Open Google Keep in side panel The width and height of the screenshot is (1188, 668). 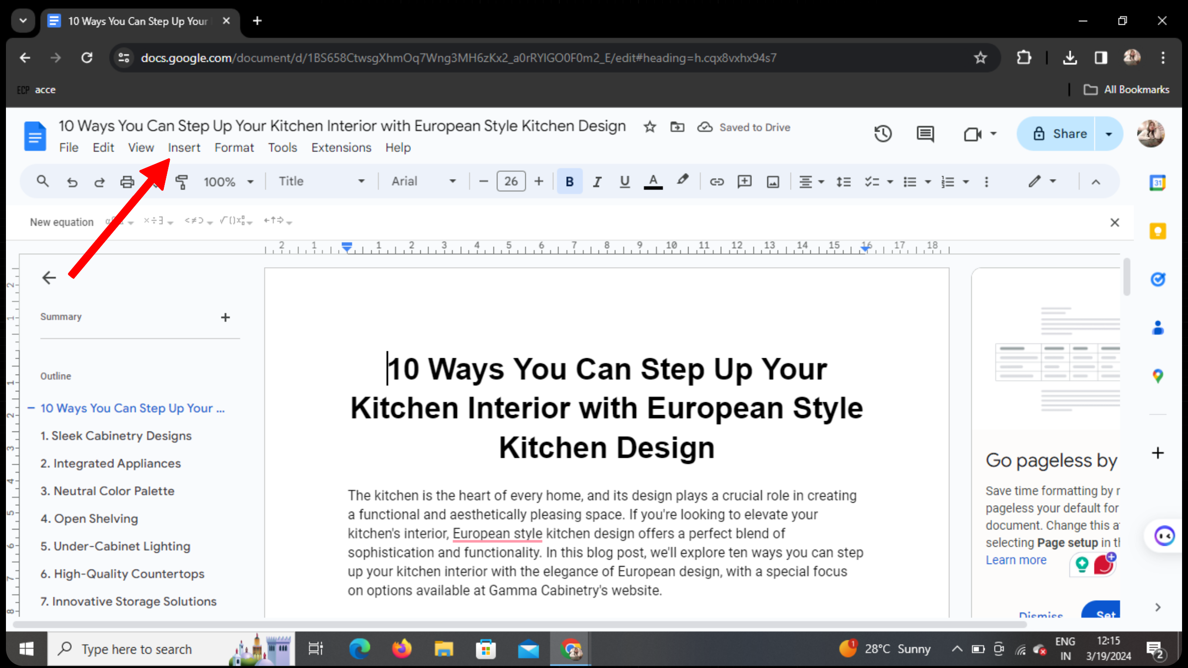pyautogui.click(x=1157, y=231)
